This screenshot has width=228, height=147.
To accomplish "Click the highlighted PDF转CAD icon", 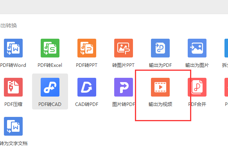I will [x=50, y=87].
